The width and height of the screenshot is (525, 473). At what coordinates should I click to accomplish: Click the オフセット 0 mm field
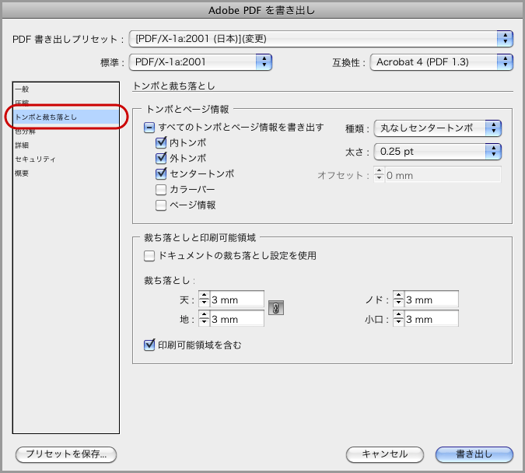tap(443, 175)
